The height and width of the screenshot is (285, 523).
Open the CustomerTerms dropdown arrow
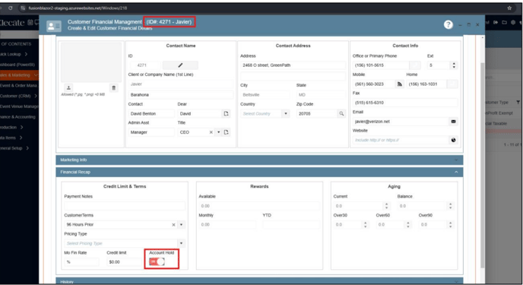coord(181,225)
